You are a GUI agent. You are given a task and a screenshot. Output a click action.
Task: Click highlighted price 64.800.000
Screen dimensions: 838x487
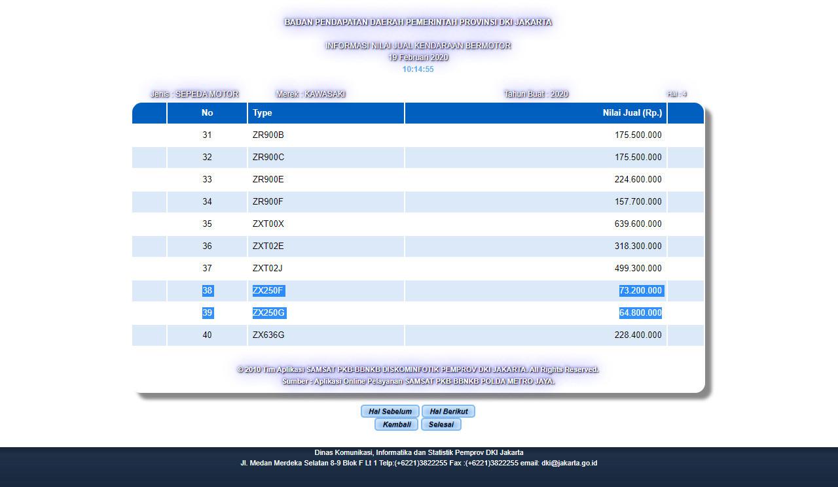pyautogui.click(x=641, y=313)
